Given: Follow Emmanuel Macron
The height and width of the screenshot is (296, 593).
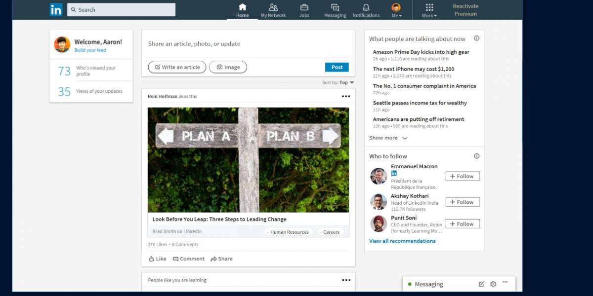Looking at the screenshot, I should (463, 176).
